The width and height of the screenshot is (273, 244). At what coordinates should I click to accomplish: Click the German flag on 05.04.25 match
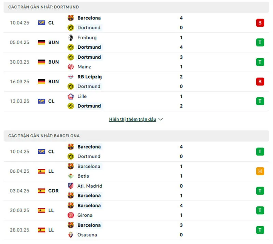click(x=42, y=42)
